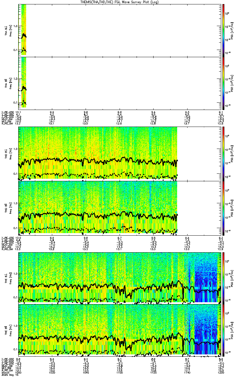Click the 1.0 tick on THA B-perpendicular axis

[x=15, y=26]
